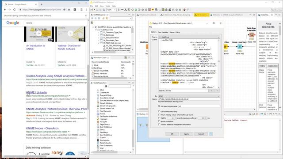Bookmark the page with the star icon
283x159 pixels.
[69, 10]
